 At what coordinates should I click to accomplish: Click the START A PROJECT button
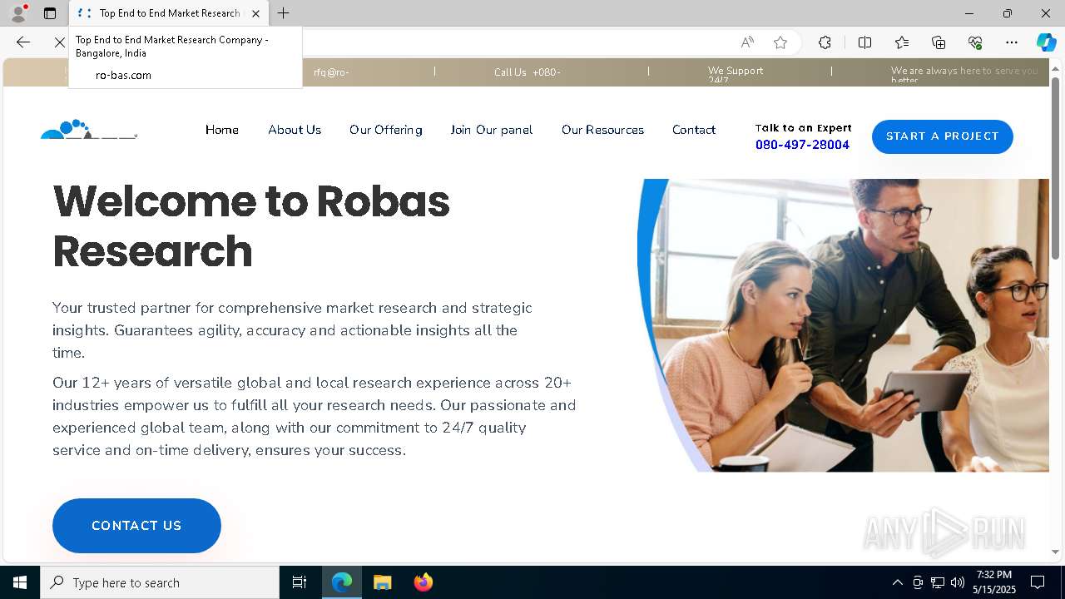point(942,136)
